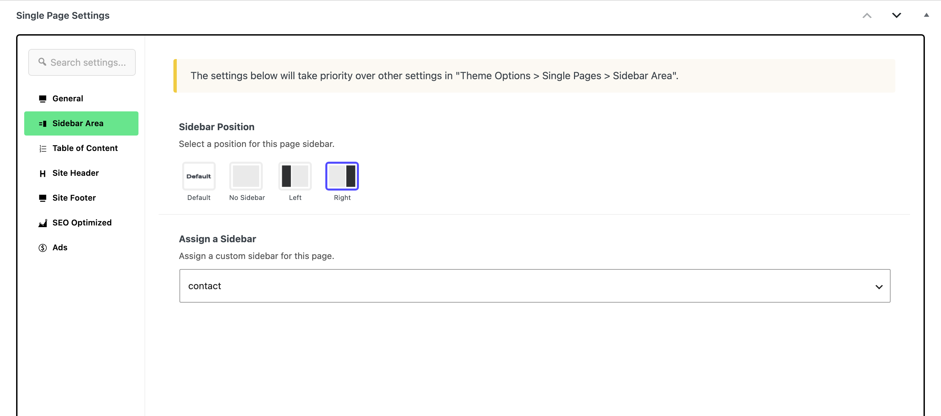This screenshot has width=941, height=416.
Task: Open the Ads settings tab
Action: coord(81,247)
